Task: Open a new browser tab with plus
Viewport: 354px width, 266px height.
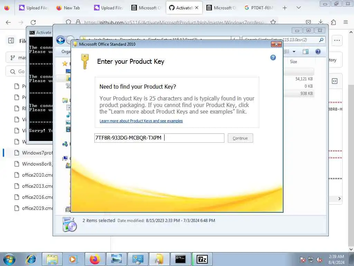Action: click(x=285, y=8)
